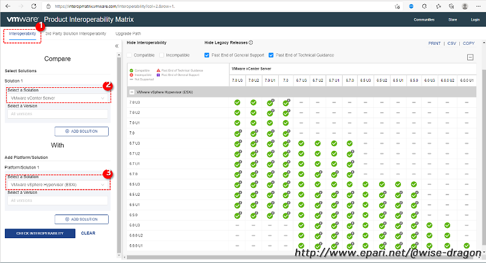Open the browser profile avatar icon
Screen dimensions: 486x263
pyautogui.click(x=465, y=6)
